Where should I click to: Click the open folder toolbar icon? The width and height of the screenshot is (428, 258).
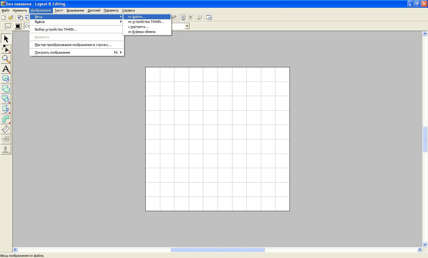[11, 17]
